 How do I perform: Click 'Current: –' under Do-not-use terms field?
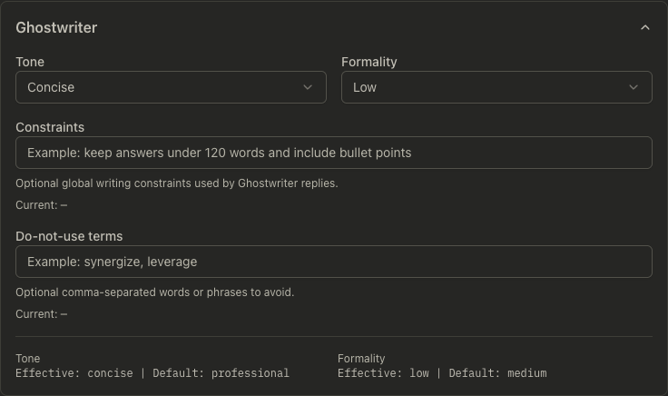(x=42, y=314)
